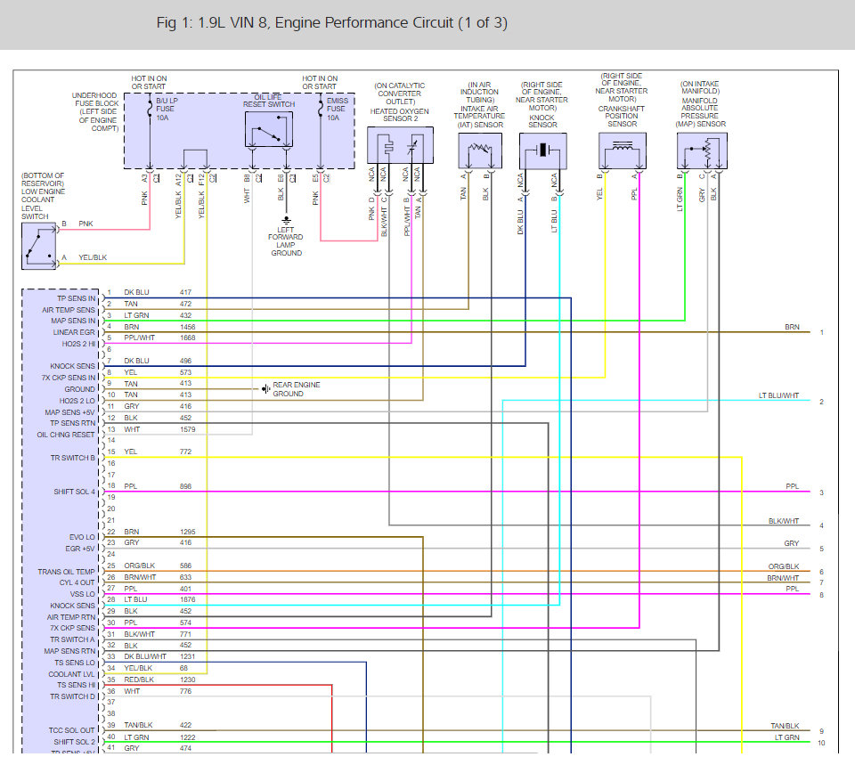Viewport: 855px width, 765px height.
Task: Click the Bottom of Reservoir location note
Action: coord(43,179)
